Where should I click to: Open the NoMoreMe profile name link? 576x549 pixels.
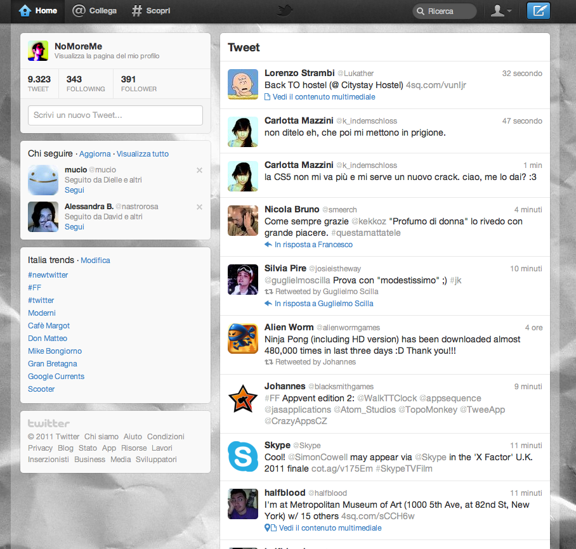78,46
